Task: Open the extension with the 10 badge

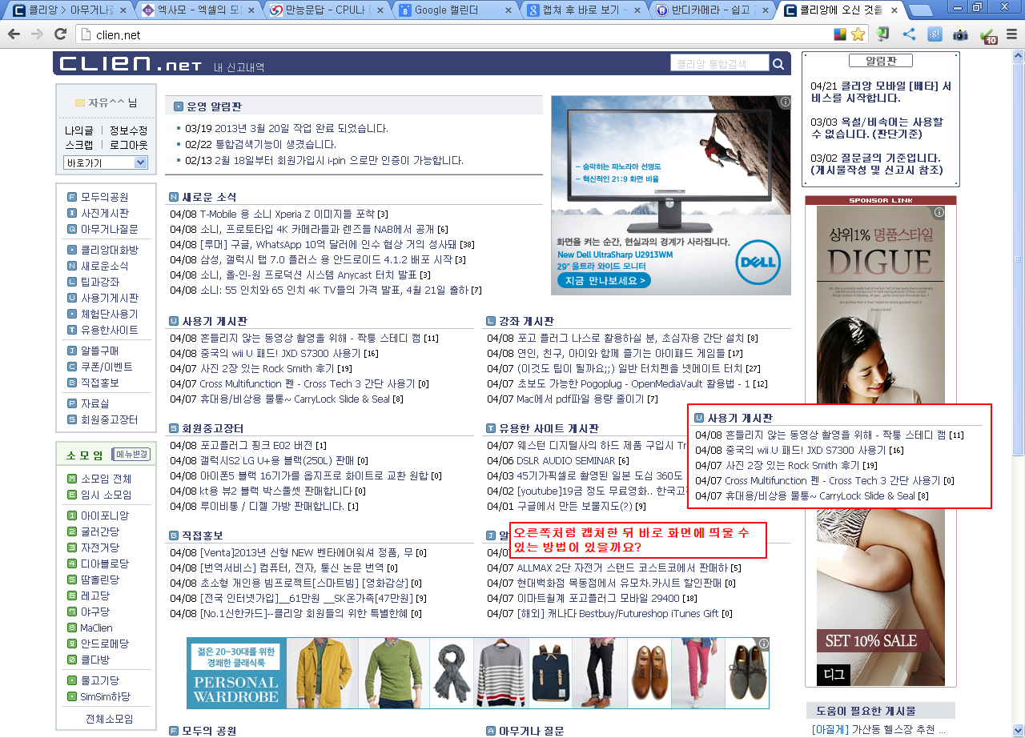Action: [987, 35]
